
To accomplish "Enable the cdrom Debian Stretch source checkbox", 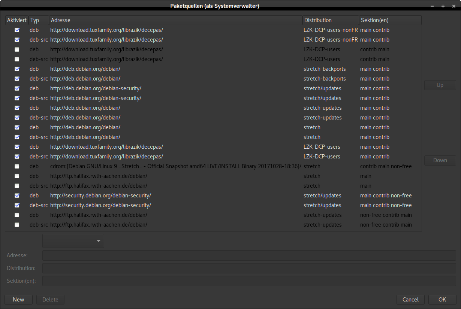I will pos(17,166).
